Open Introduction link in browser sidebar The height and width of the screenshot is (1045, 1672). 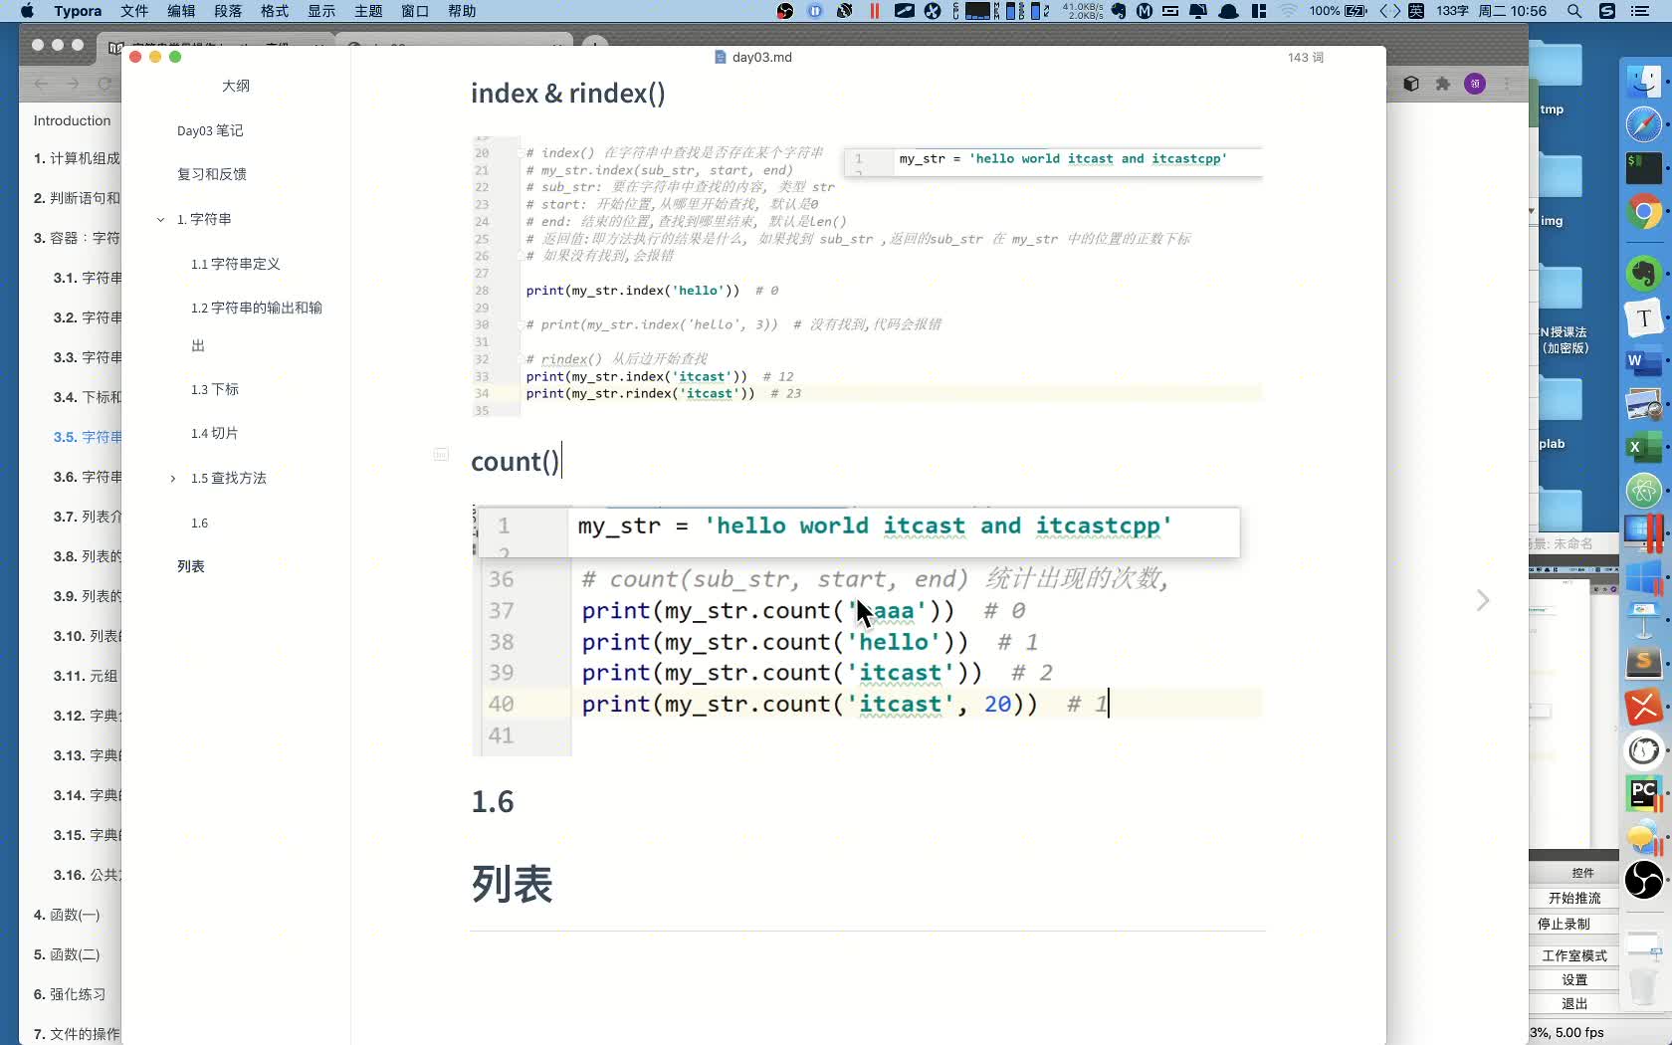click(72, 120)
